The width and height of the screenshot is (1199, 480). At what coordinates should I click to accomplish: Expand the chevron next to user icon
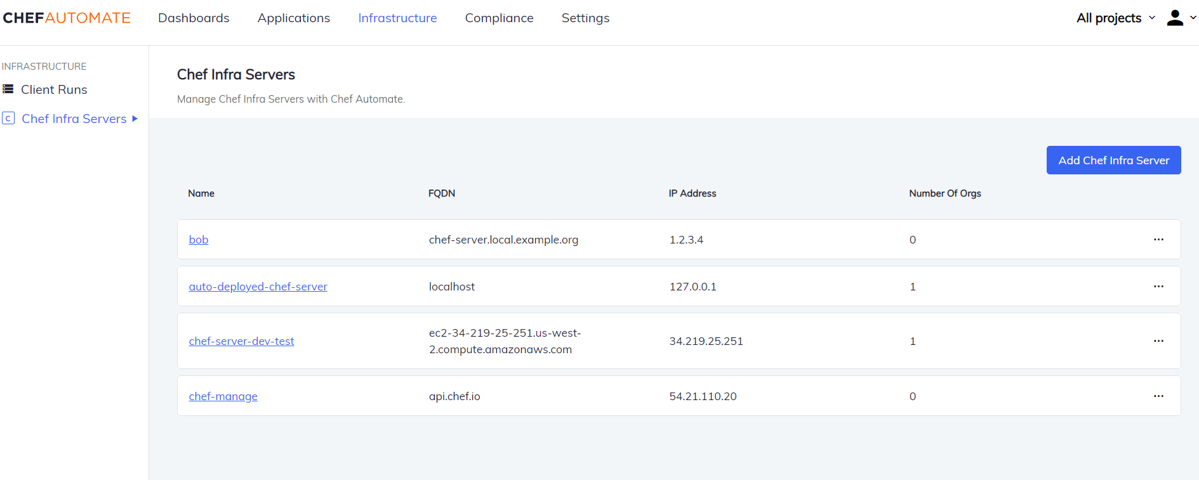click(x=1193, y=18)
